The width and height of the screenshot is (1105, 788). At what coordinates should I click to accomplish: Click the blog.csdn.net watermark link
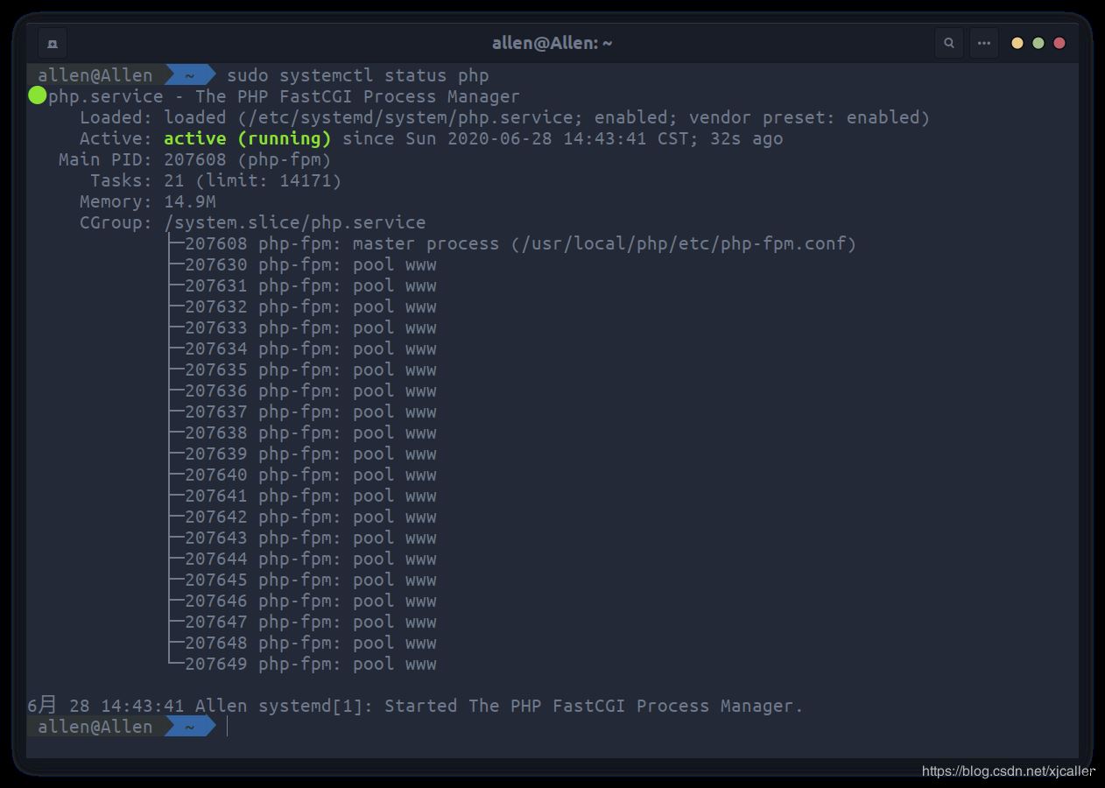pos(1007,771)
